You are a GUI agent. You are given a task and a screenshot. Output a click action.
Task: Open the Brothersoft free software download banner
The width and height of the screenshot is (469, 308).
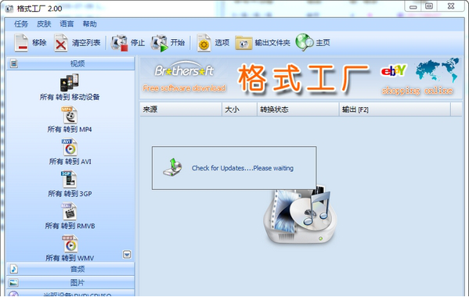point(184,77)
